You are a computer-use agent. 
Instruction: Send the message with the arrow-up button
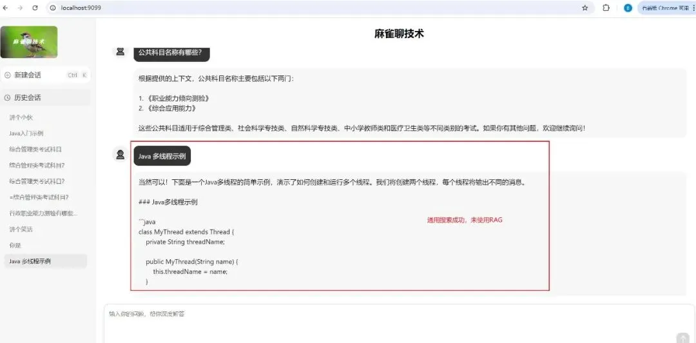click(682, 338)
